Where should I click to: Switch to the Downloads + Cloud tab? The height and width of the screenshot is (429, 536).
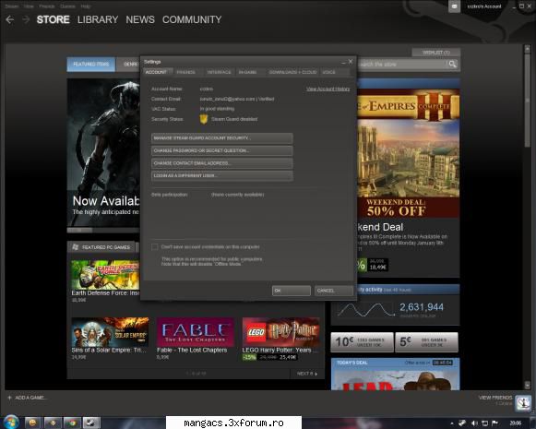(x=293, y=72)
